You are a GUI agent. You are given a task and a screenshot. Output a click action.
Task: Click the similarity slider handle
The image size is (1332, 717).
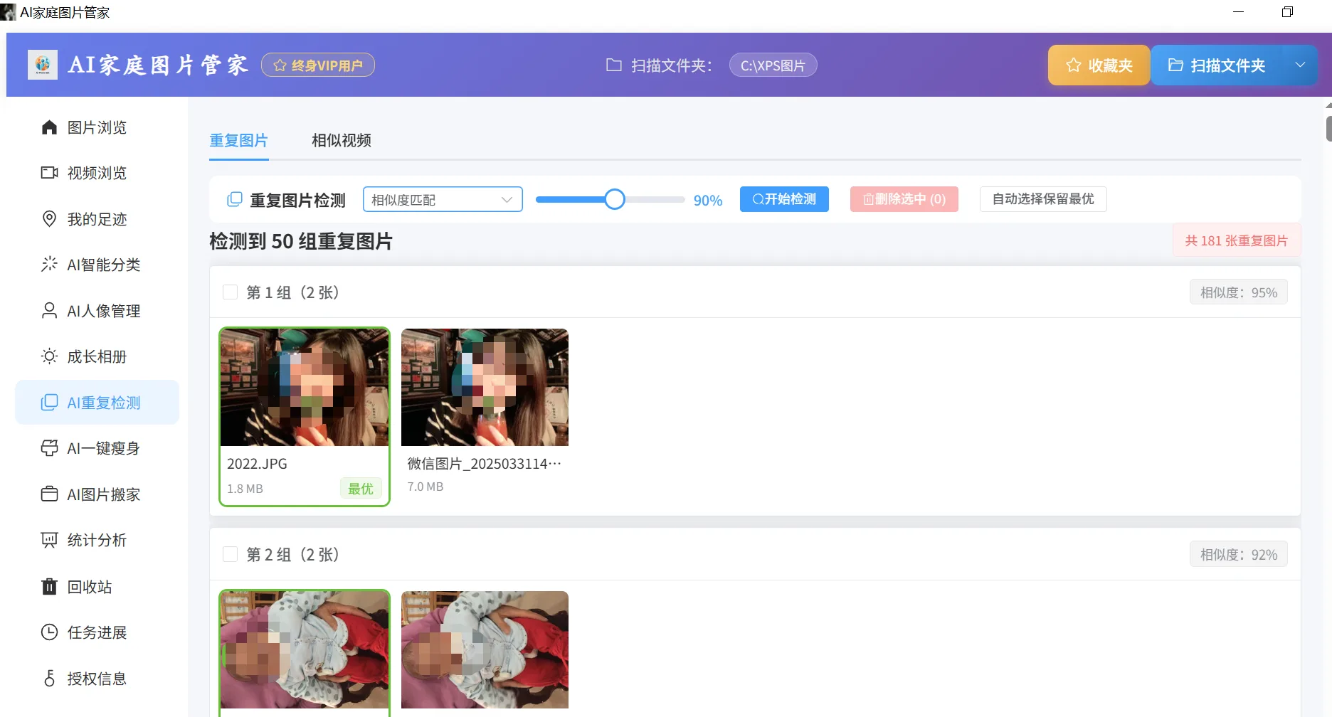pyautogui.click(x=615, y=199)
